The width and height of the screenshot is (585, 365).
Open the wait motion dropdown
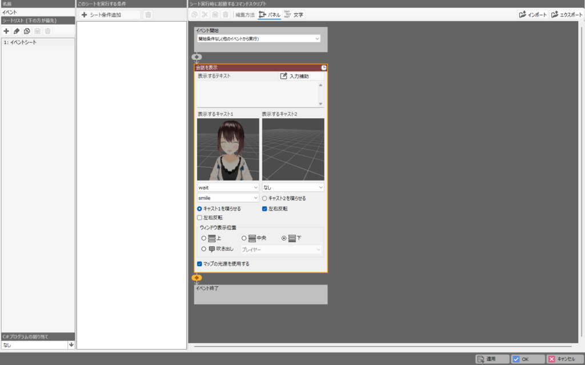pyautogui.click(x=227, y=187)
